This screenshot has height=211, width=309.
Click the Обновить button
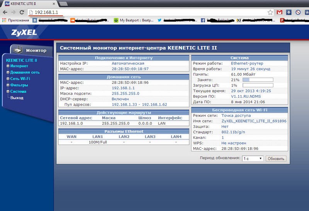(276, 158)
